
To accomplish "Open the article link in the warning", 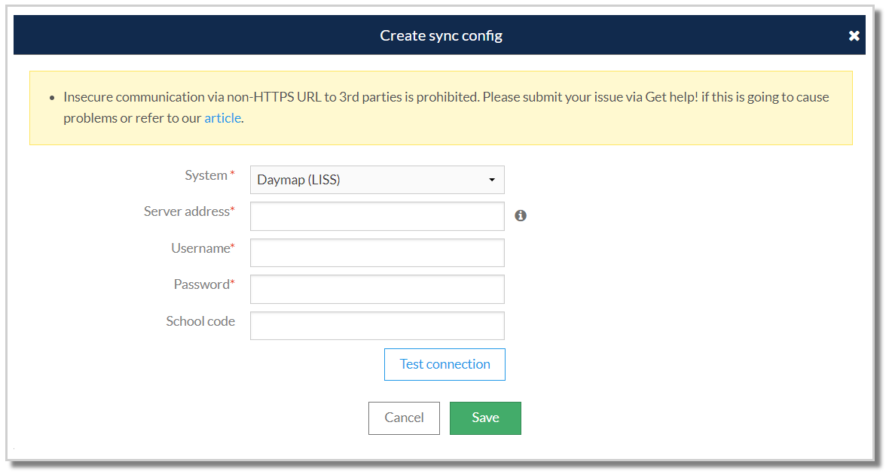I will [222, 118].
